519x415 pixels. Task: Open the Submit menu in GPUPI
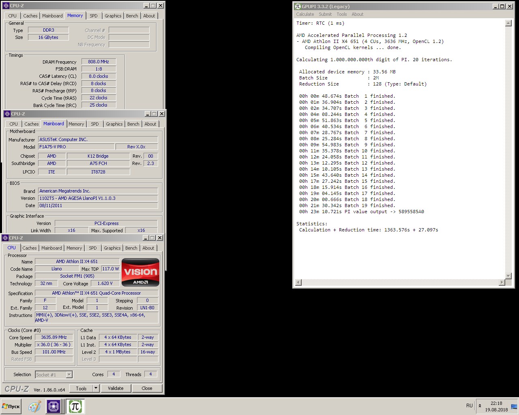pyautogui.click(x=325, y=14)
